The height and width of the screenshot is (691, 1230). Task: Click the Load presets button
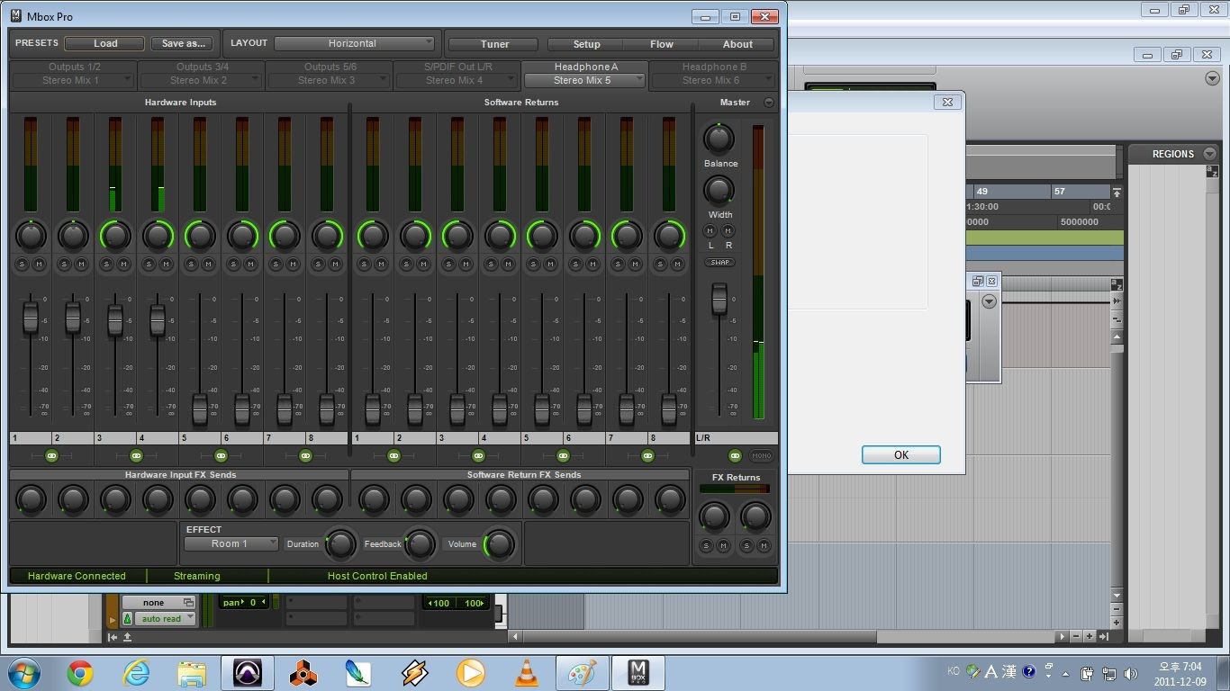104,42
